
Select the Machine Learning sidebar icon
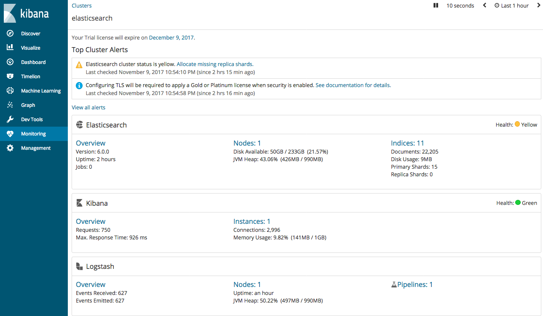(x=10, y=91)
